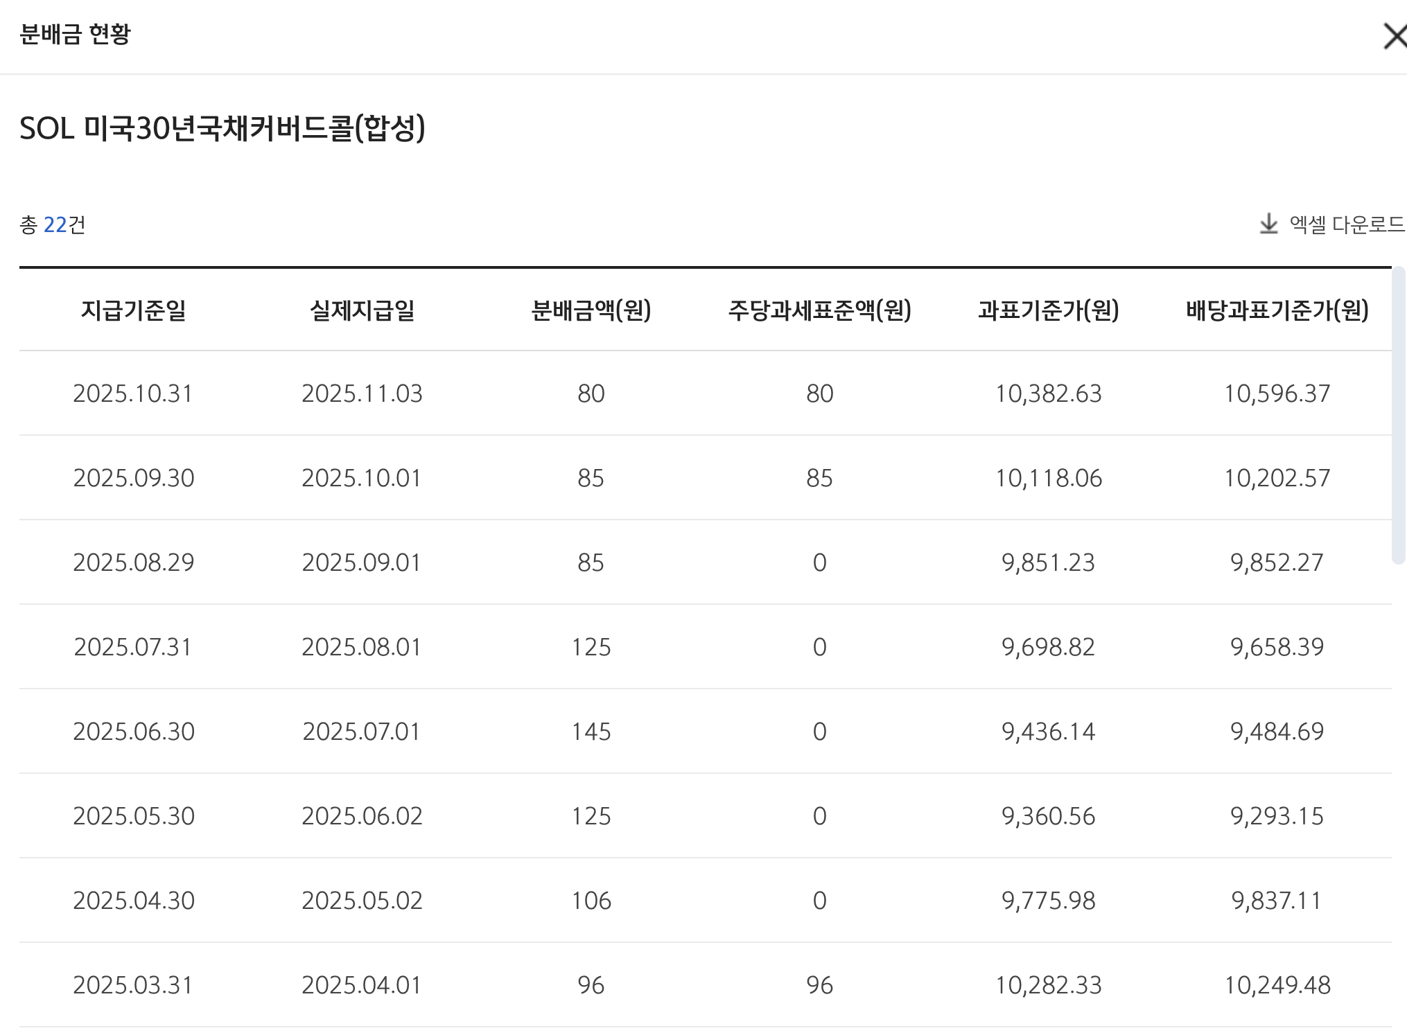1407x1035 pixels.
Task: Click the 9,698.82 base price cell
Action: tap(1048, 647)
